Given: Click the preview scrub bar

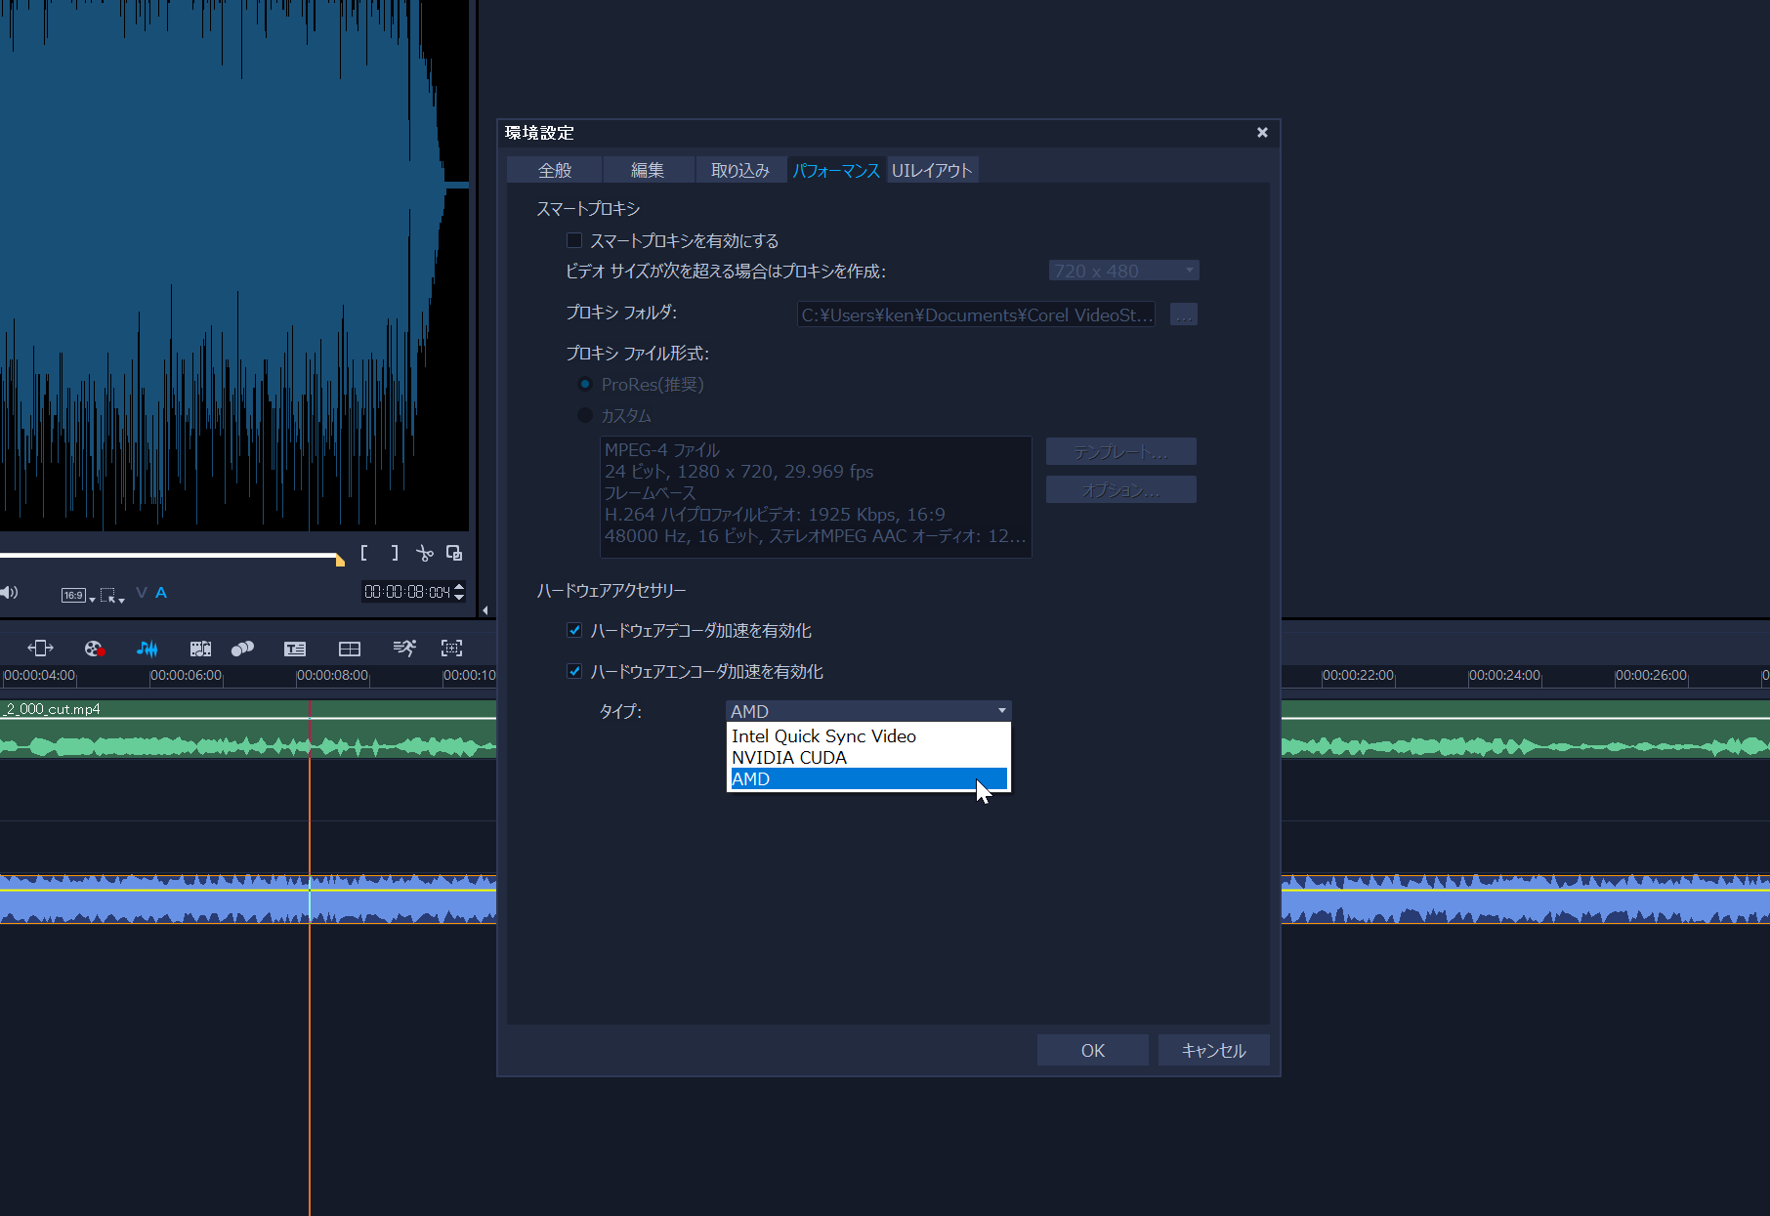Looking at the screenshot, I should tap(168, 556).
